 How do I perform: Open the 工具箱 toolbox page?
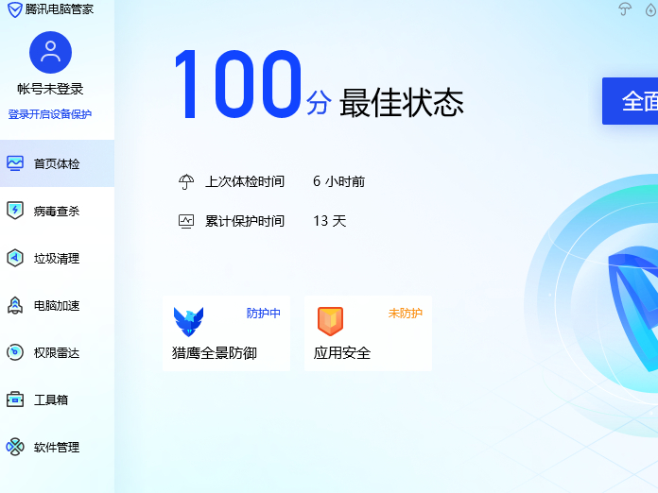coord(57,399)
